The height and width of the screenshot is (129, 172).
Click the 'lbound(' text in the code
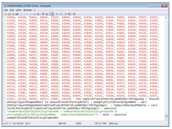(154, 99)
